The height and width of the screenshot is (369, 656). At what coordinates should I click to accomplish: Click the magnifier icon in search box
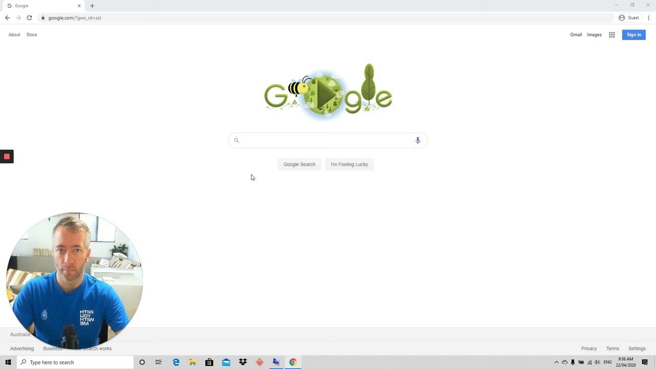click(236, 140)
